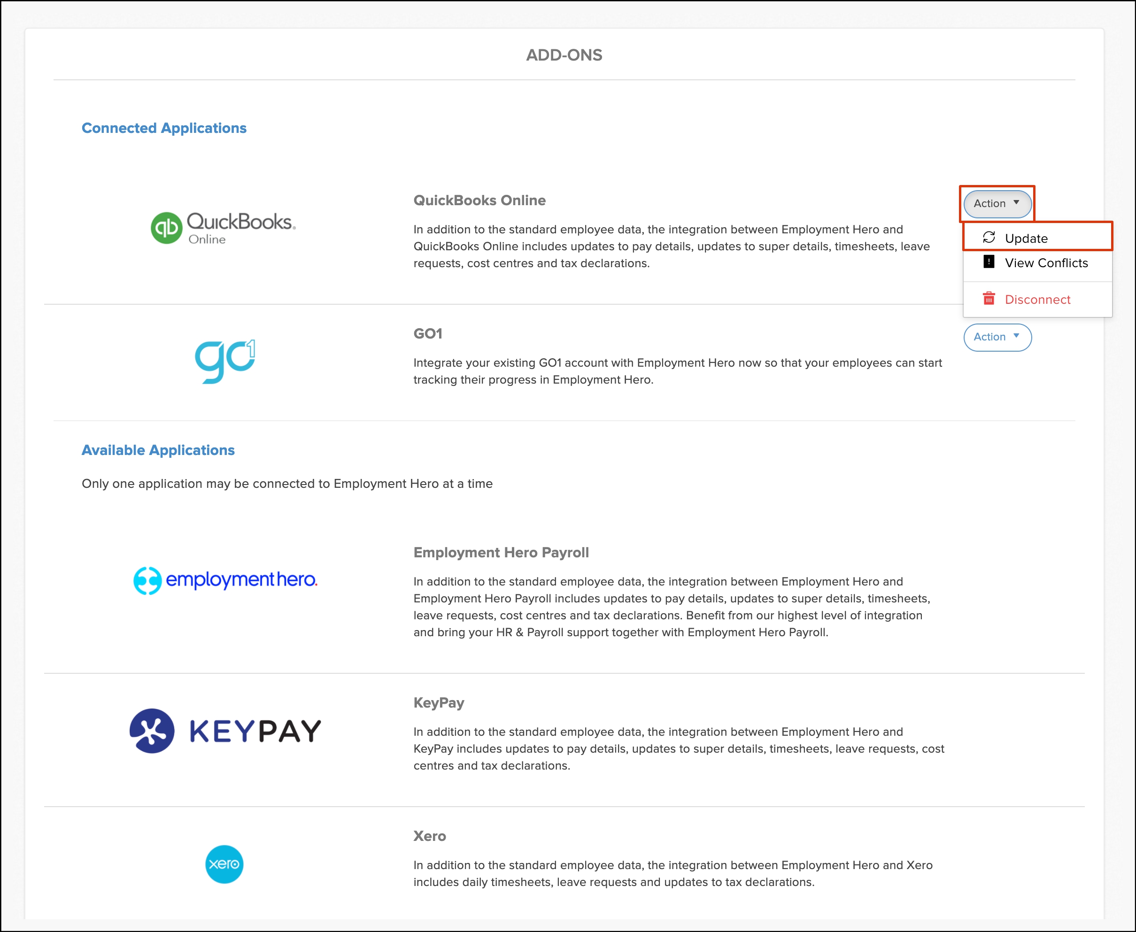Click the Employment Hero logo
This screenshot has width=1136, height=932.
pyautogui.click(x=225, y=580)
